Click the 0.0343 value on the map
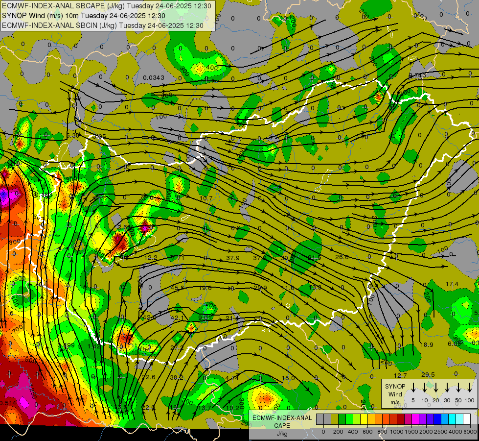Screen dimensions: 479x441 (x=154, y=78)
